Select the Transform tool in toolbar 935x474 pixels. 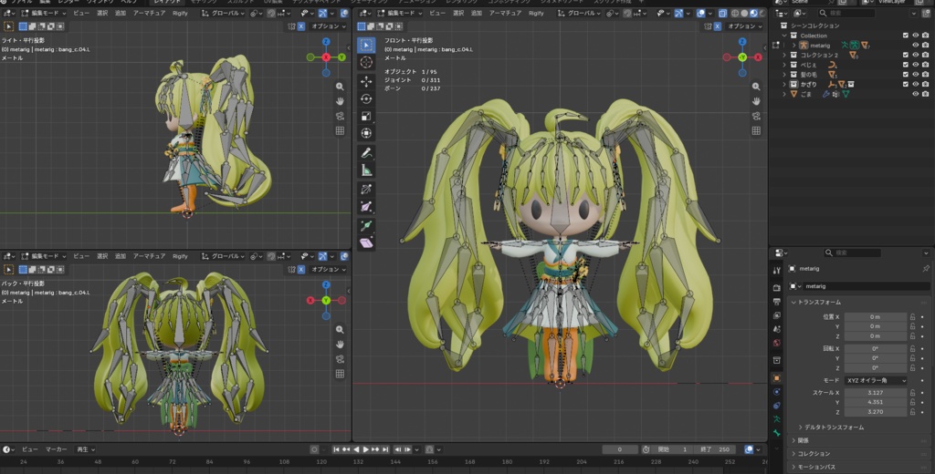[x=366, y=133]
